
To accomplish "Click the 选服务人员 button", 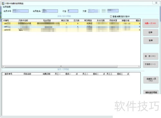I will [x=151, y=80].
